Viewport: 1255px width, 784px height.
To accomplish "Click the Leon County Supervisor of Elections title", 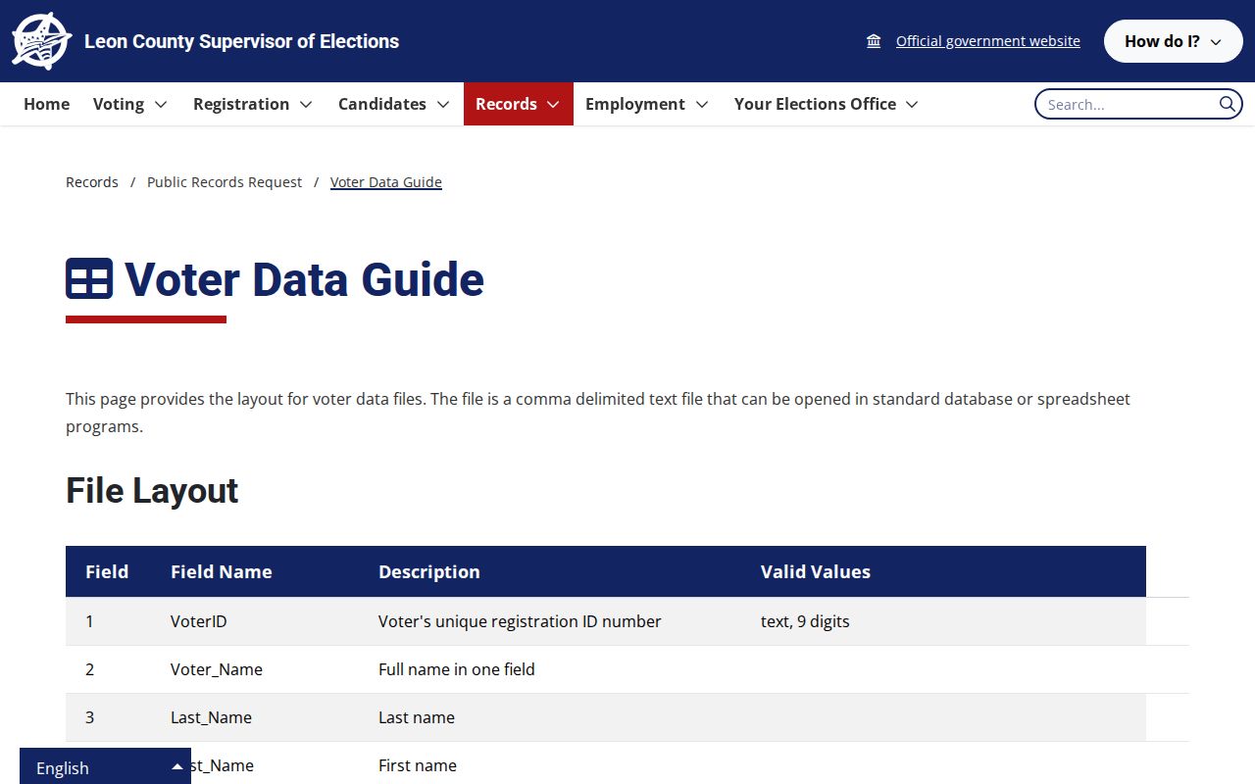I will coord(242,41).
